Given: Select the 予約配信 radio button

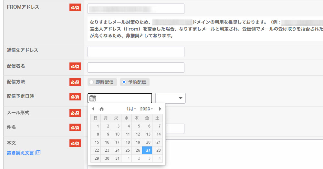Looking at the screenshot, I should [124, 82].
